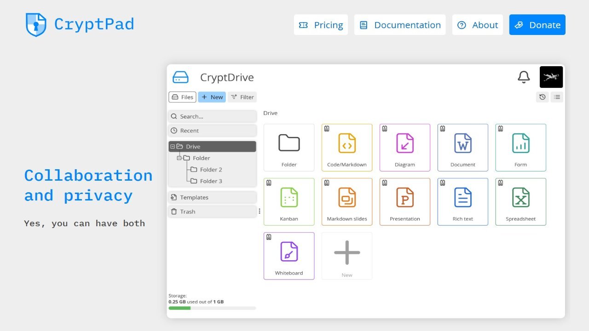
Task: Click owner badge on Spreadsheet tile
Action: pos(501,183)
